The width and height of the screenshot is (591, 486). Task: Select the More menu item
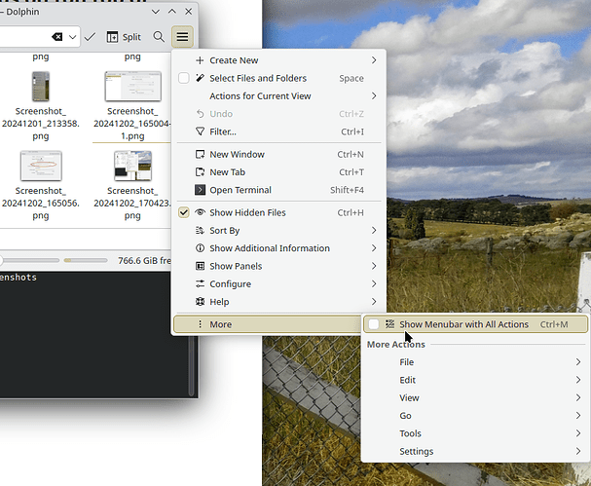pyautogui.click(x=267, y=324)
